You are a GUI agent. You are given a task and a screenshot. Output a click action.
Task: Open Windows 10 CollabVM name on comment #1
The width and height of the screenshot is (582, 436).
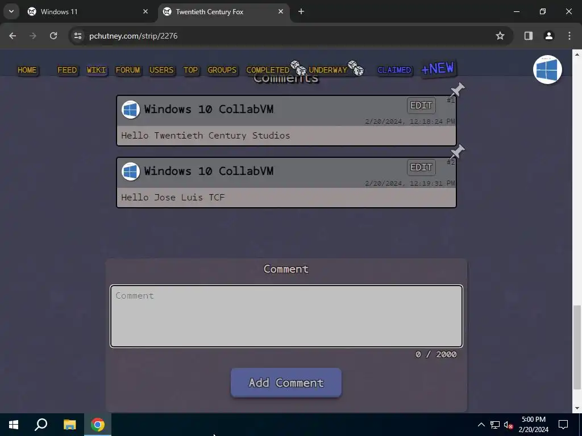coord(209,110)
